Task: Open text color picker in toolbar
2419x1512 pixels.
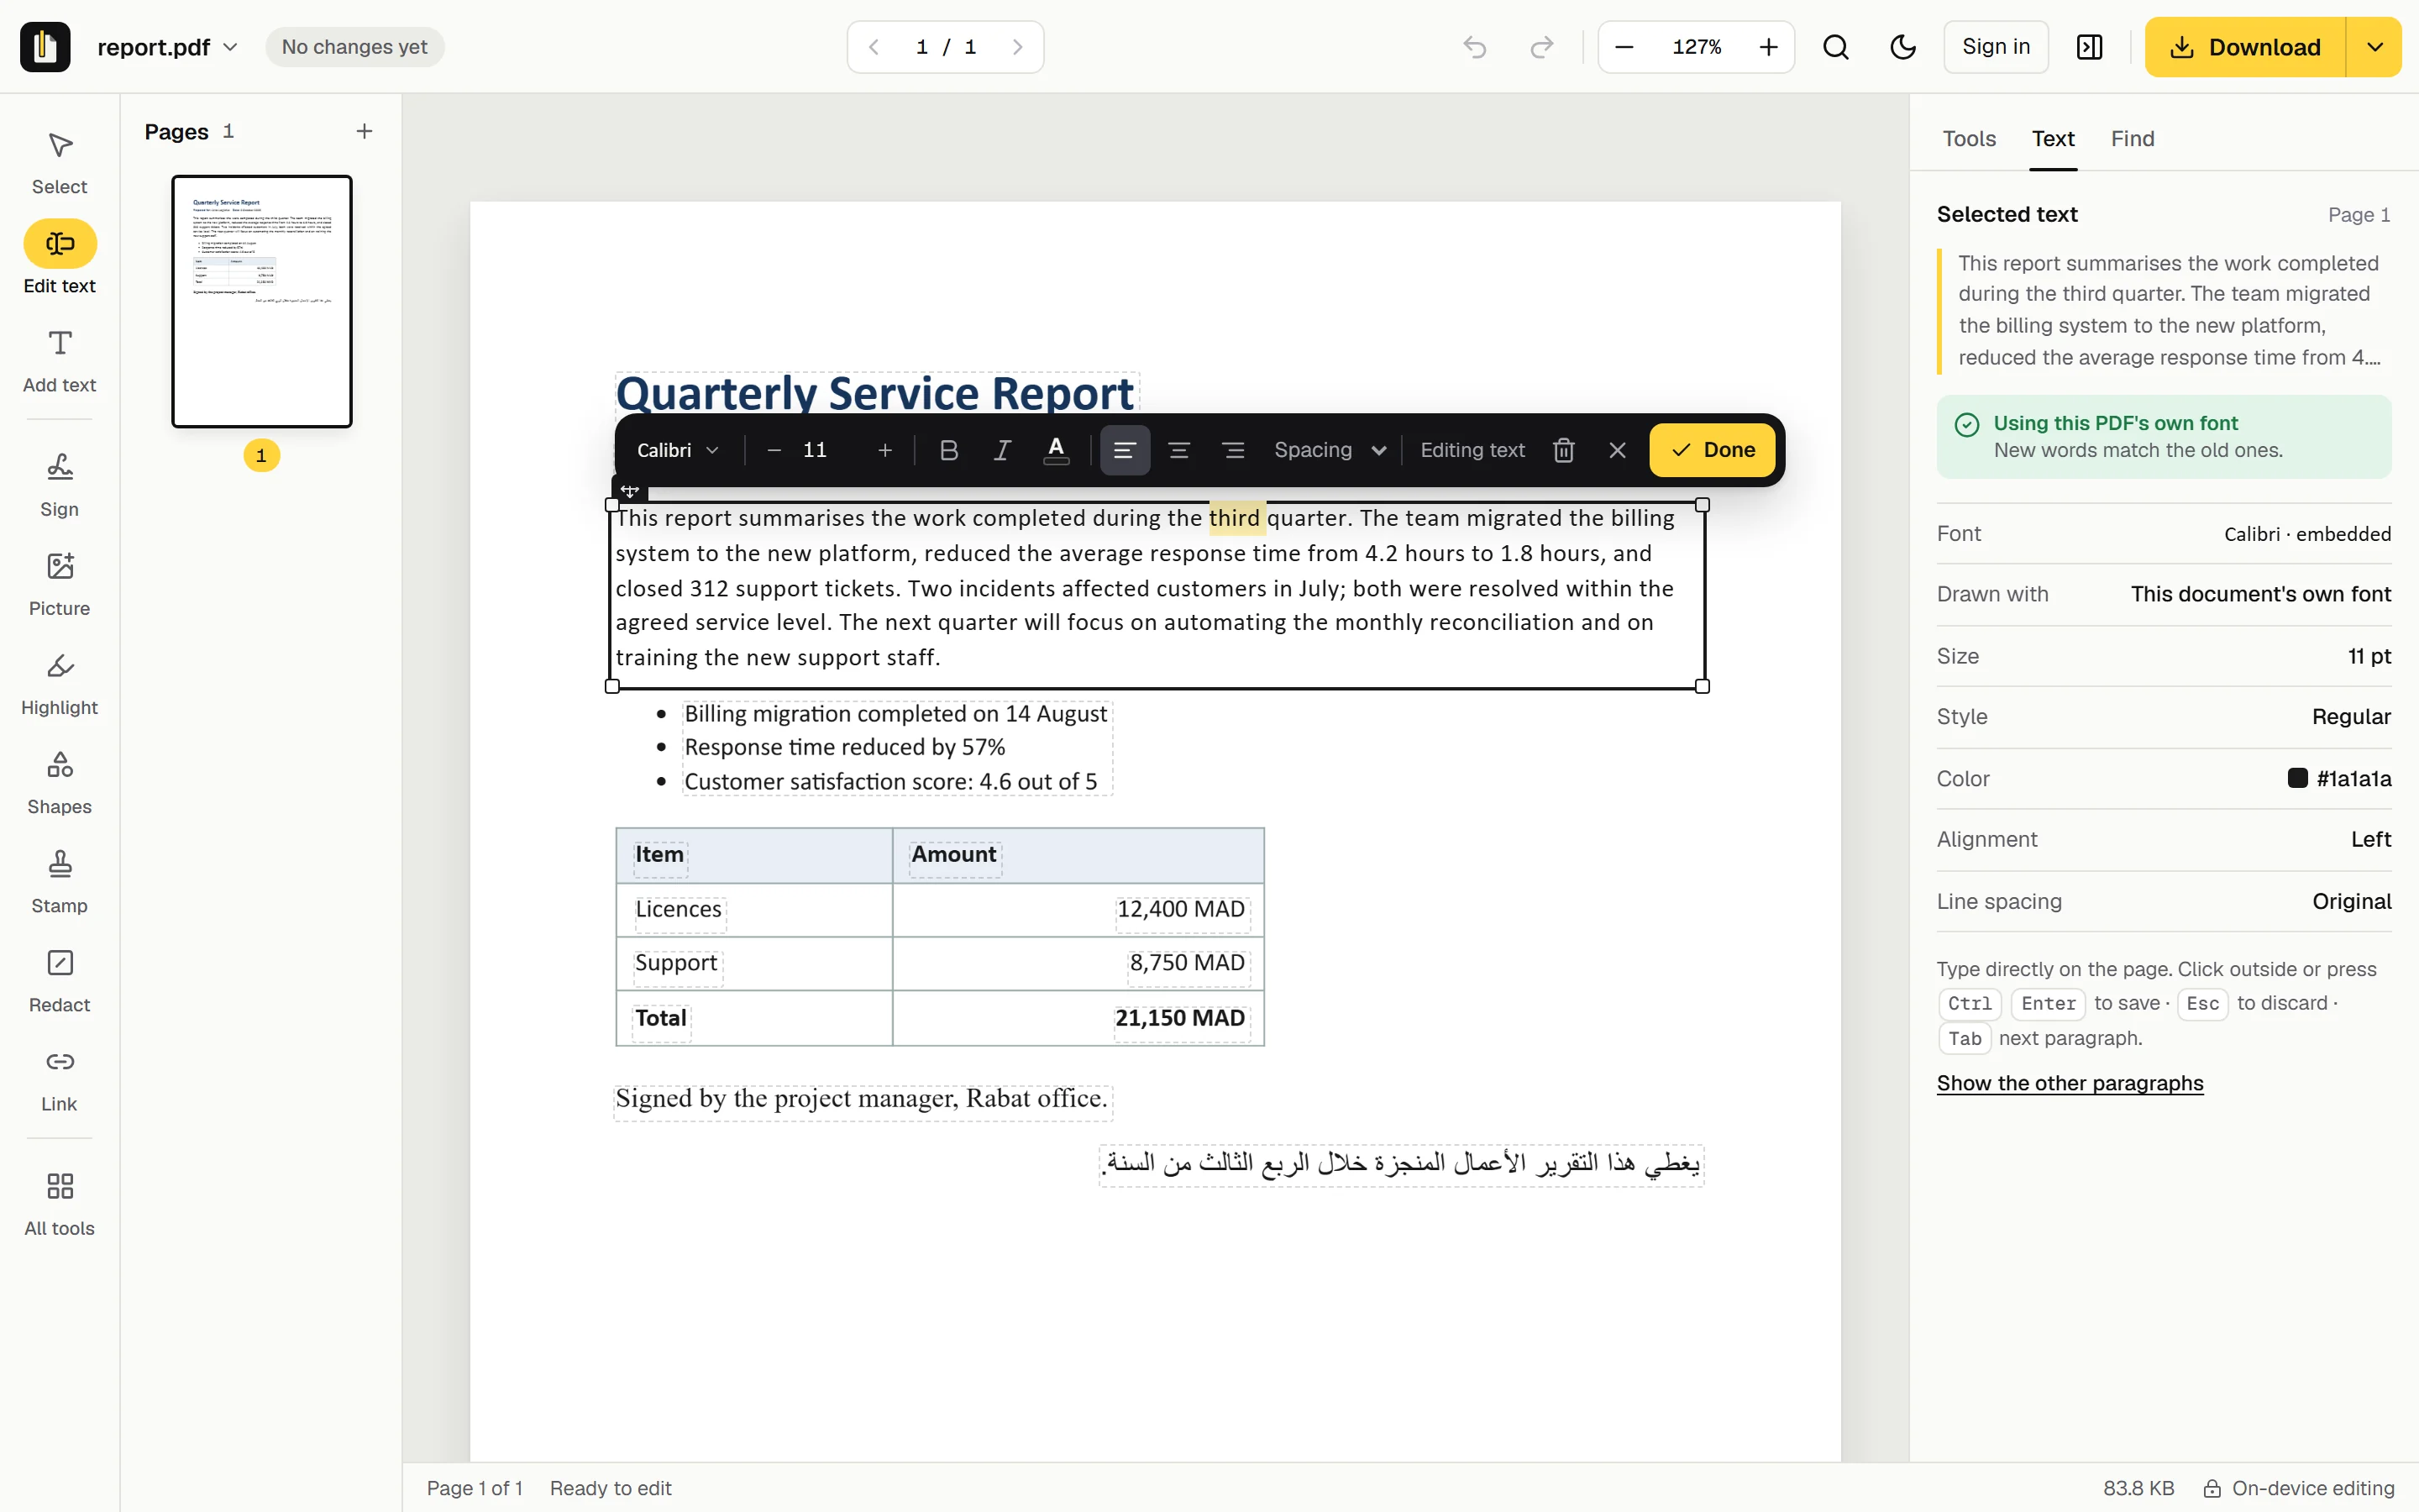Action: [x=1056, y=450]
